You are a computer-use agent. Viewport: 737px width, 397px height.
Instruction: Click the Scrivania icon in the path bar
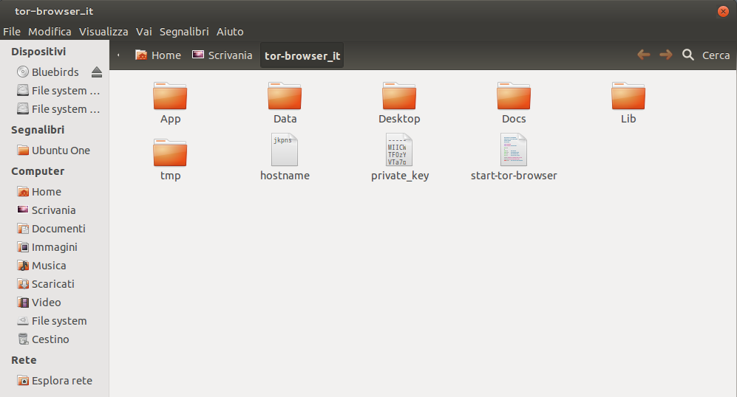(x=198, y=55)
